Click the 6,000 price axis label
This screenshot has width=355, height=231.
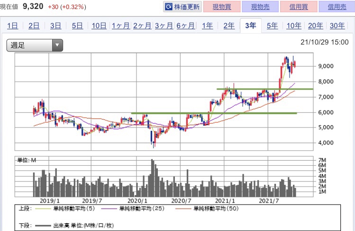pos(326,112)
